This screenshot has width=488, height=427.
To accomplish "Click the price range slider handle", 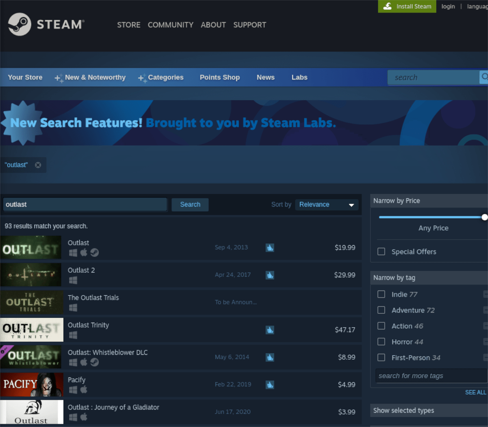I will (x=484, y=217).
